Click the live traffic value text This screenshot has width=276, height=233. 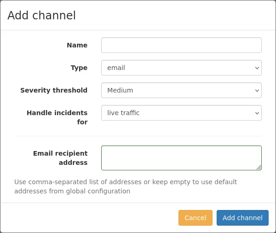pyautogui.click(x=123, y=113)
